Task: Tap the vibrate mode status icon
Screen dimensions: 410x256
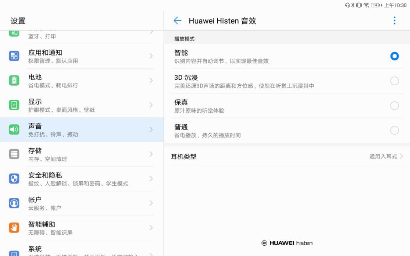Action: [x=359, y=5]
